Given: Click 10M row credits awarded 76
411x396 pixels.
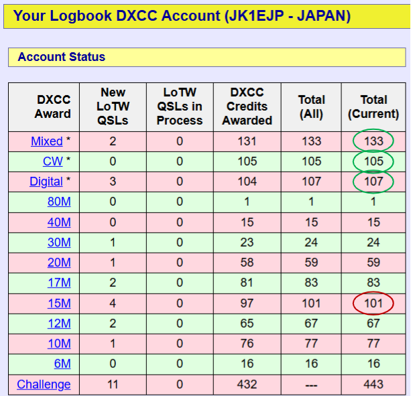Looking at the screenshot, I should [x=247, y=344].
